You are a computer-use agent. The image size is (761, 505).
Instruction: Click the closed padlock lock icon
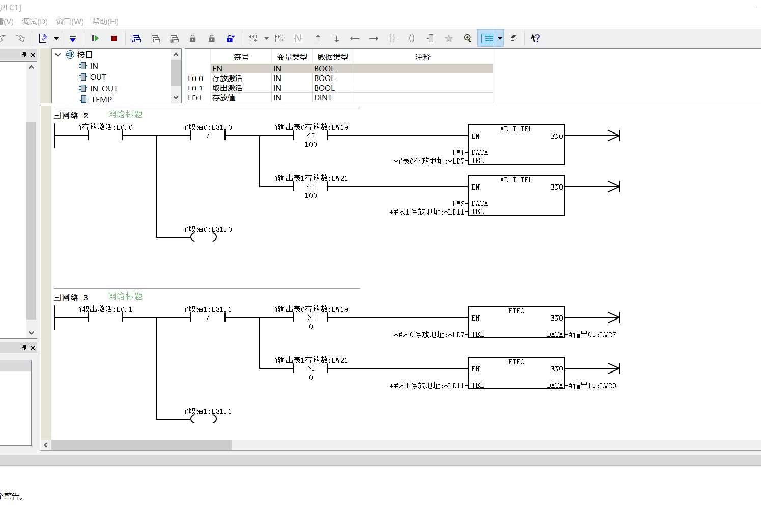point(192,38)
